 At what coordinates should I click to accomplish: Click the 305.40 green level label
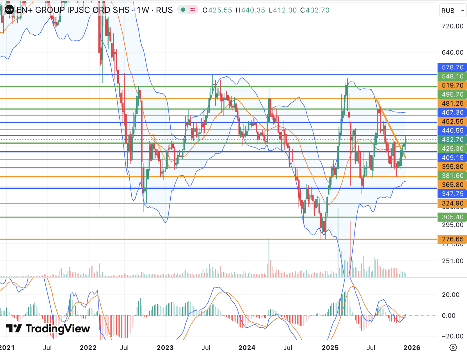(452, 217)
